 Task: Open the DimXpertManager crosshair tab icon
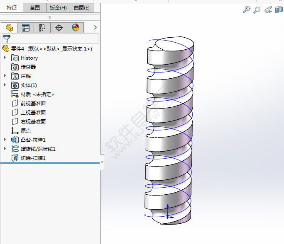[59, 28]
